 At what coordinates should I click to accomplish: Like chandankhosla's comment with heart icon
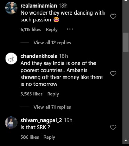tap(113, 74)
